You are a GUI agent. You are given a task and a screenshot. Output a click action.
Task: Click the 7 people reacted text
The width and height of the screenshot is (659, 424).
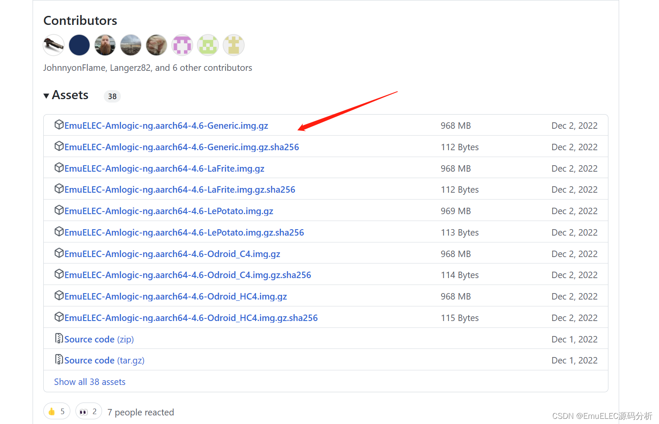click(x=141, y=412)
